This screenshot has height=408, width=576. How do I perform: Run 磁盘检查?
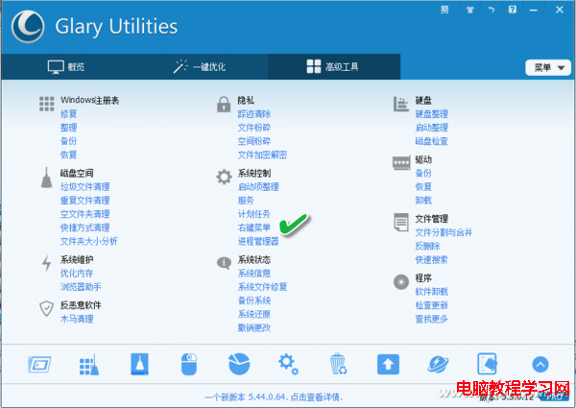(x=432, y=141)
